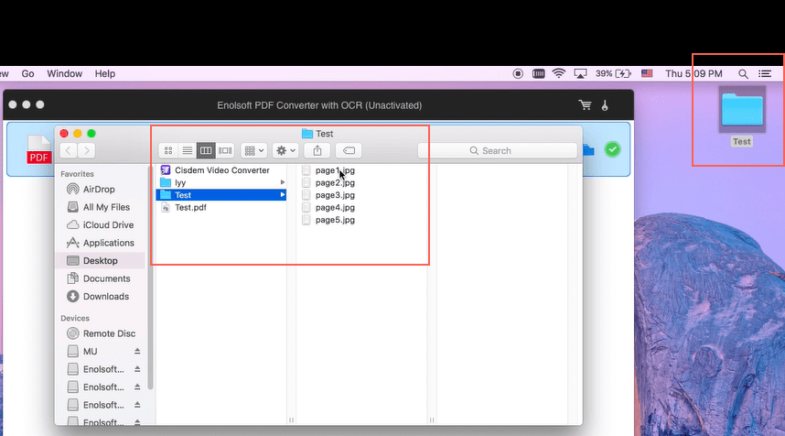The width and height of the screenshot is (785, 436).
Task: Click the shopping cart icon in Enolsoft
Action: click(x=585, y=105)
